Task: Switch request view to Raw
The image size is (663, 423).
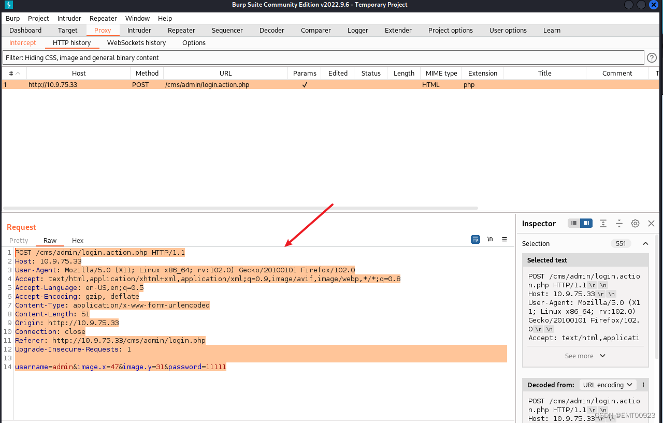Action: (x=50, y=240)
